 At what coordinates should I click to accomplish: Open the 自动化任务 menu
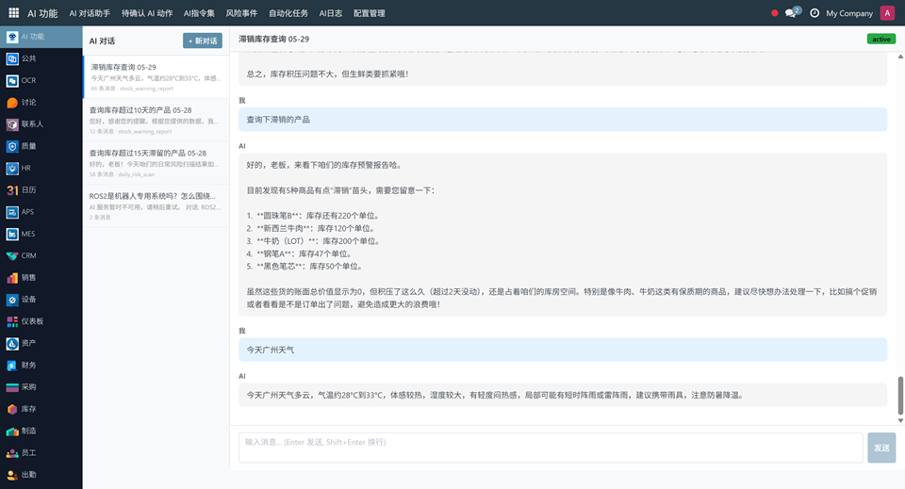[x=288, y=12]
